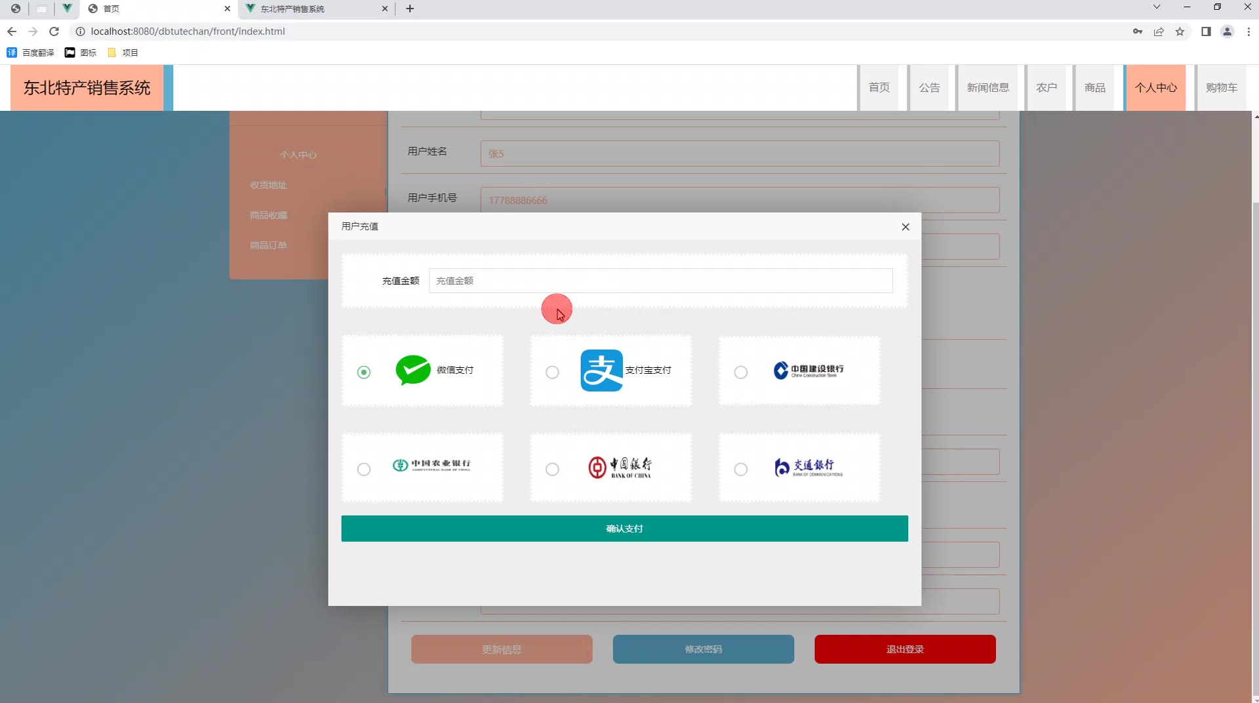Viewport: 1259px width, 703px height.
Task: Click the China Construction Bank logo
Action: point(809,371)
